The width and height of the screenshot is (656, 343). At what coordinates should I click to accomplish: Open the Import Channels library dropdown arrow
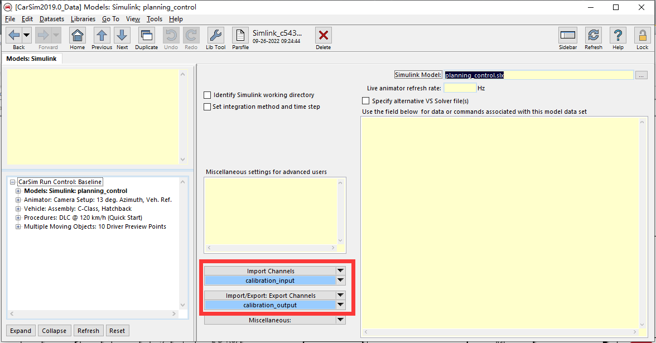340,270
